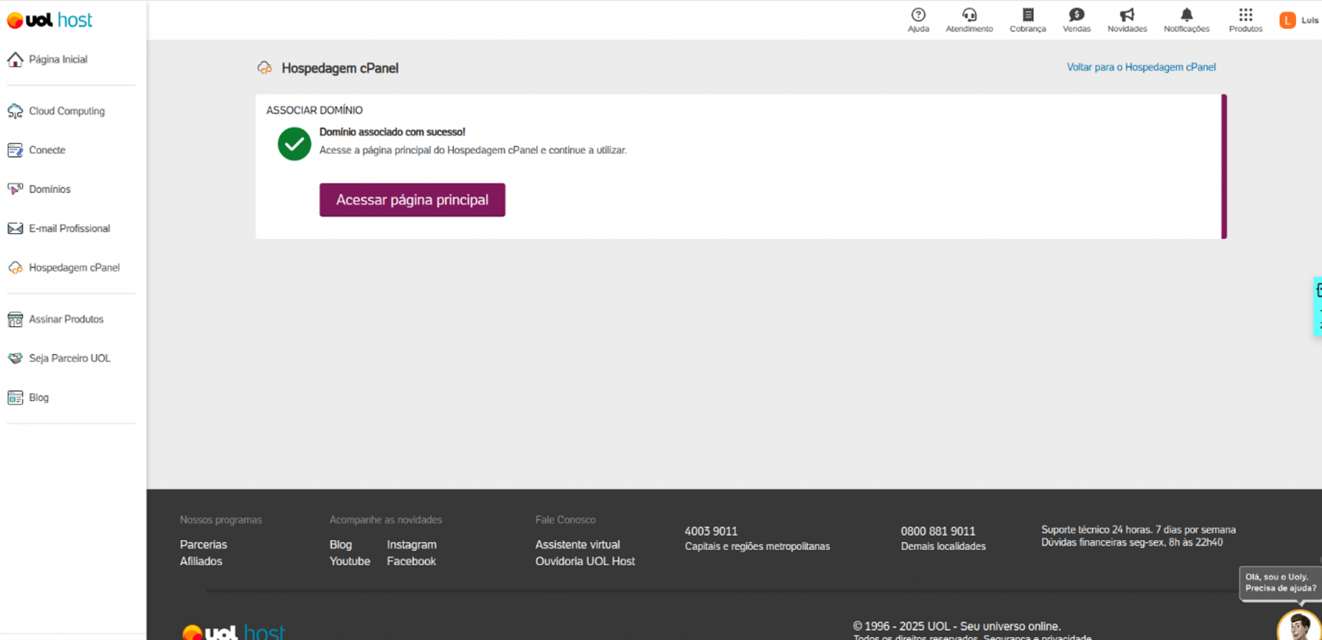Visit the Youtube footer link
The height and width of the screenshot is (640, 1322).
tap(349, 561)
